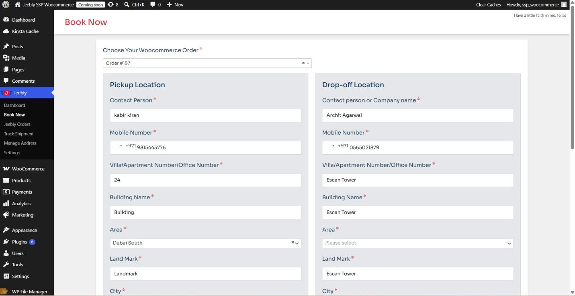
Task: Click the plus New icon in admin bar
Action: (x=169, y=5)
